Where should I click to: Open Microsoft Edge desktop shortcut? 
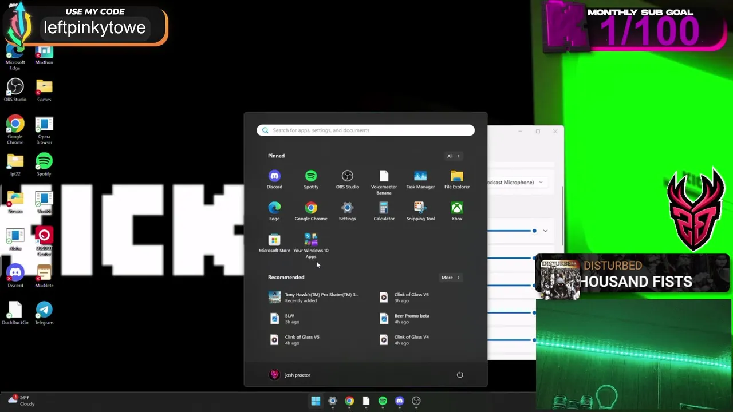[15, 57]
